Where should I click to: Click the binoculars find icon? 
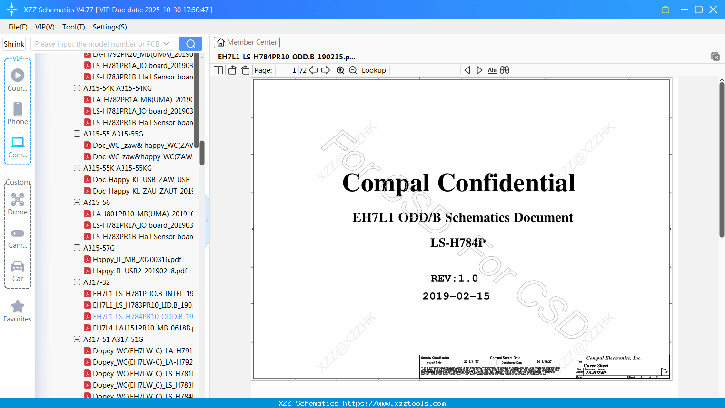point(505,70)
